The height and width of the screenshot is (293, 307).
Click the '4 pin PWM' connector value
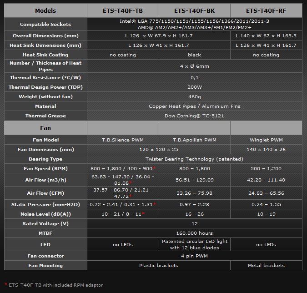click(x=194, y=256)
